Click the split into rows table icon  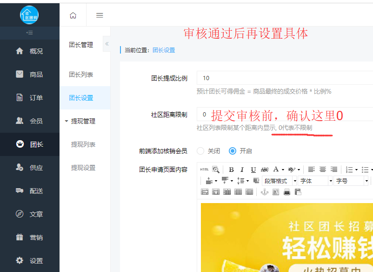(x=238, y=192)
